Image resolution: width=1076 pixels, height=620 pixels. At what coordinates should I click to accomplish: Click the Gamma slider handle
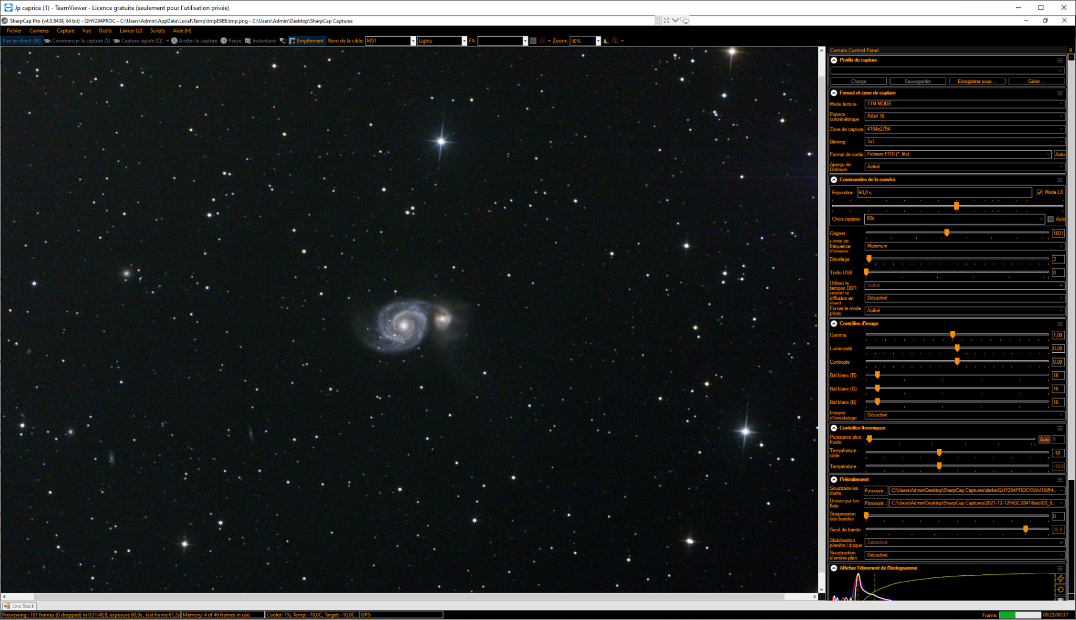coord(953,335)
